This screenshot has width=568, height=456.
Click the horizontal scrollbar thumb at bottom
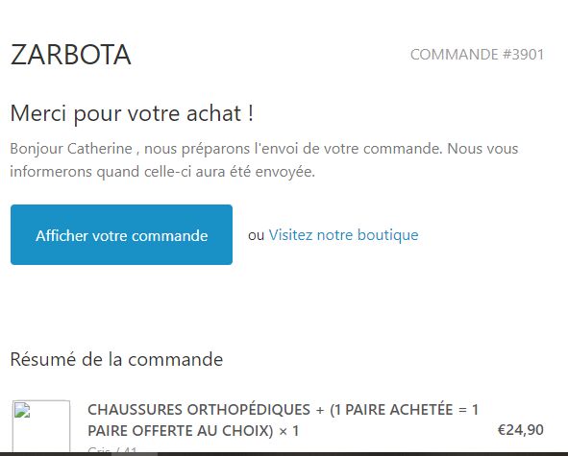[x=135, y=454]
